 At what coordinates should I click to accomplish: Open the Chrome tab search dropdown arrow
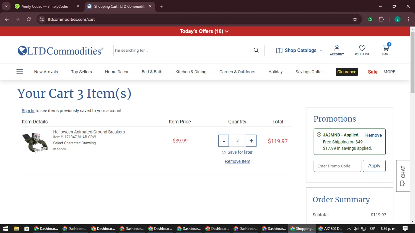pos(6,6)
